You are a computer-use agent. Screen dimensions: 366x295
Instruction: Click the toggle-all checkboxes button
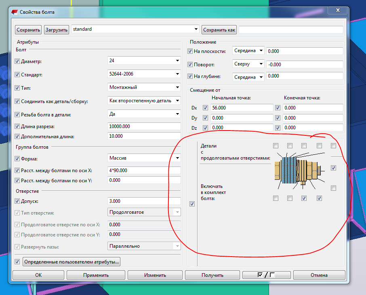266,275
